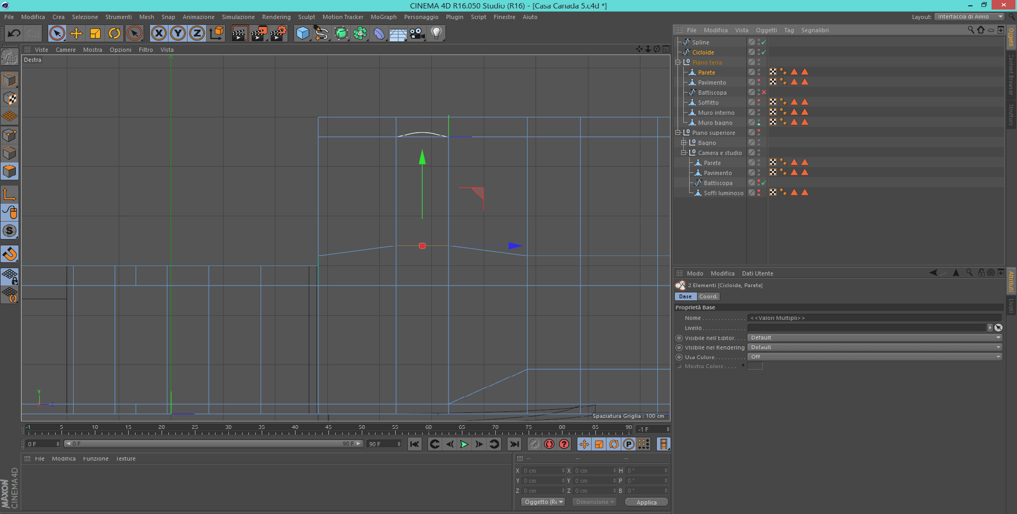Click the current frame field -1 F
Image resolution: width=1017 pixels, height=514 pixels.
point(653,429)
